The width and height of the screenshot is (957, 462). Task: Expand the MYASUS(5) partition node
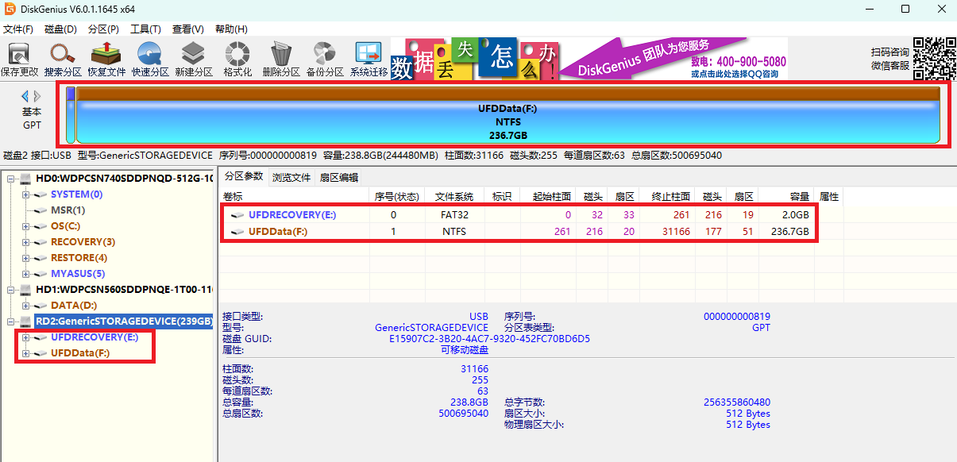pyautogui.click(x=26, y=274)
